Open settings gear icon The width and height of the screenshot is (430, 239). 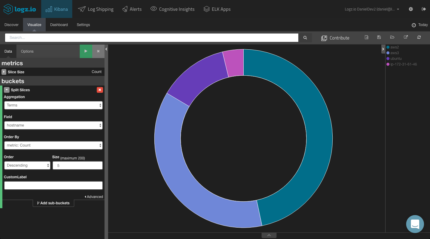[411, 9]
